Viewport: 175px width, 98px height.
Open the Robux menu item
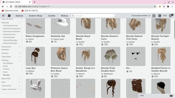pos(65,16)
